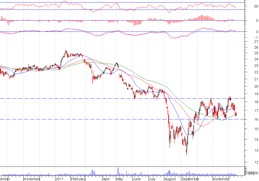Click the 22 price axis label
The width and height of the screenshot is (259, 181).
coord(256,72)
